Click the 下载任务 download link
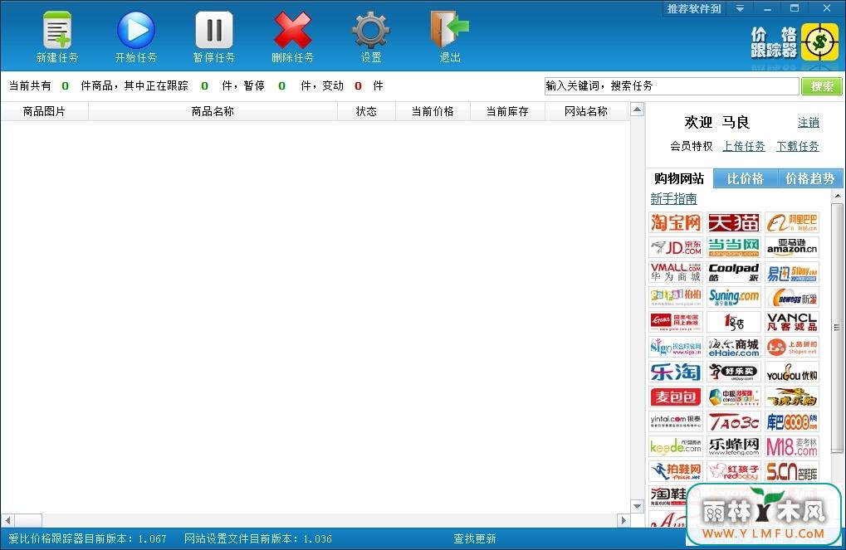 (798, 146)
